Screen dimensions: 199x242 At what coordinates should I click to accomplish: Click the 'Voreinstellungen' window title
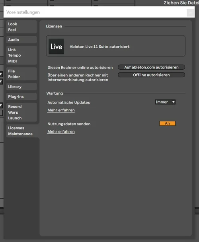coord(23,12)
